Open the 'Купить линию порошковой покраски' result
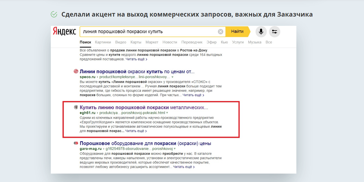The width and height of the screenshot is (364, 182). 144,107
